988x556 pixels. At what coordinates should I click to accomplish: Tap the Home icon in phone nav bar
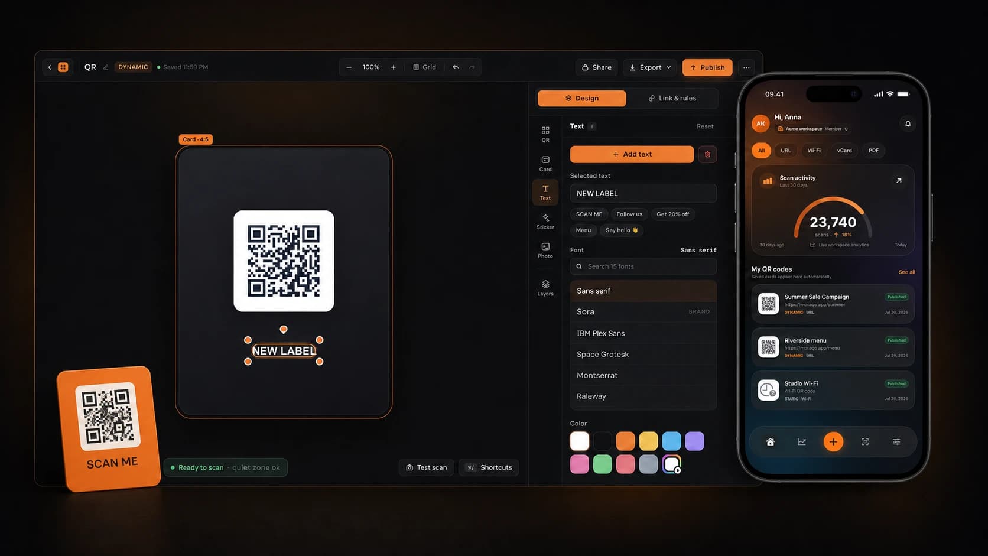[770, 442]
